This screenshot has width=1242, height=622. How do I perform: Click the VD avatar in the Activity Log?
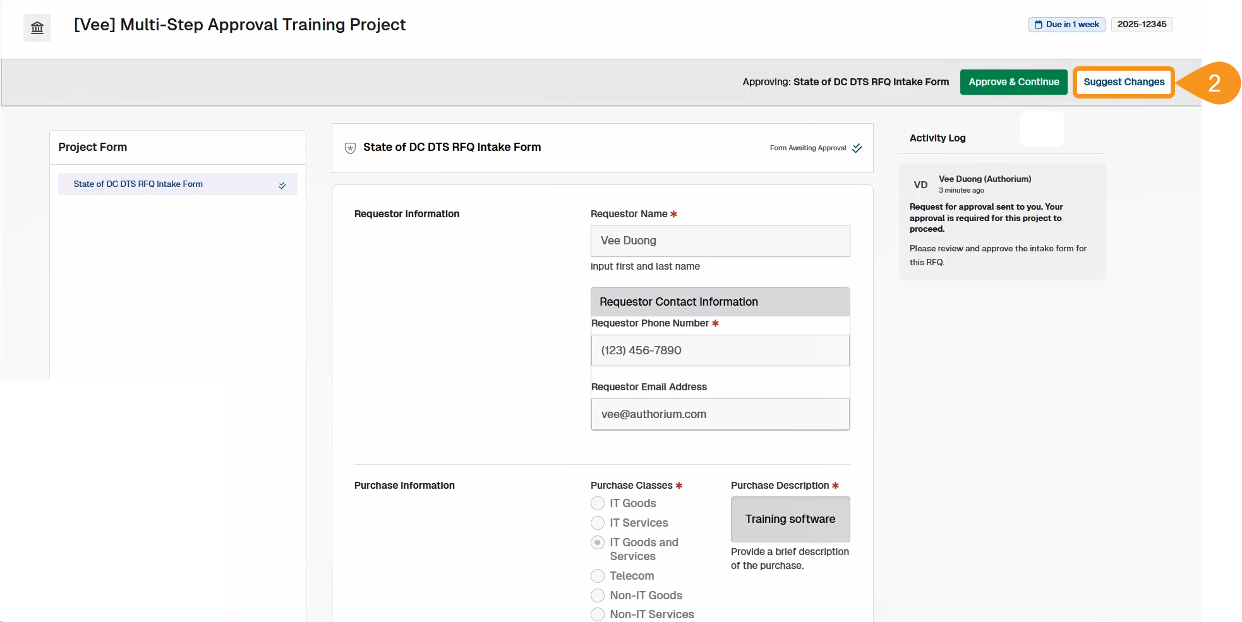[920, 185]
